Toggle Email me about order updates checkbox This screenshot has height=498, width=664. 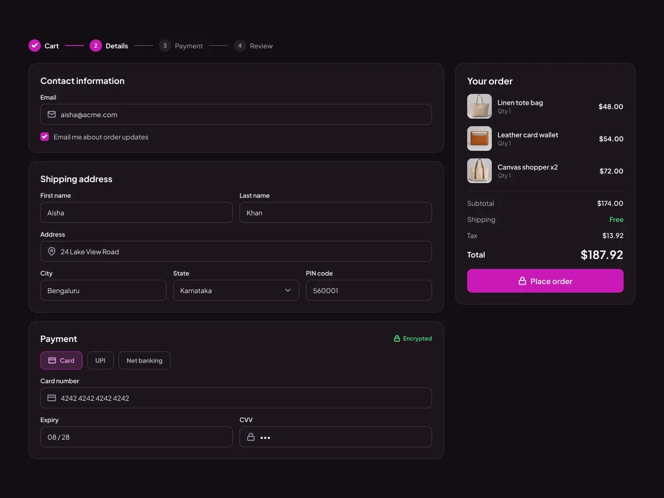[x=45, y=137]
